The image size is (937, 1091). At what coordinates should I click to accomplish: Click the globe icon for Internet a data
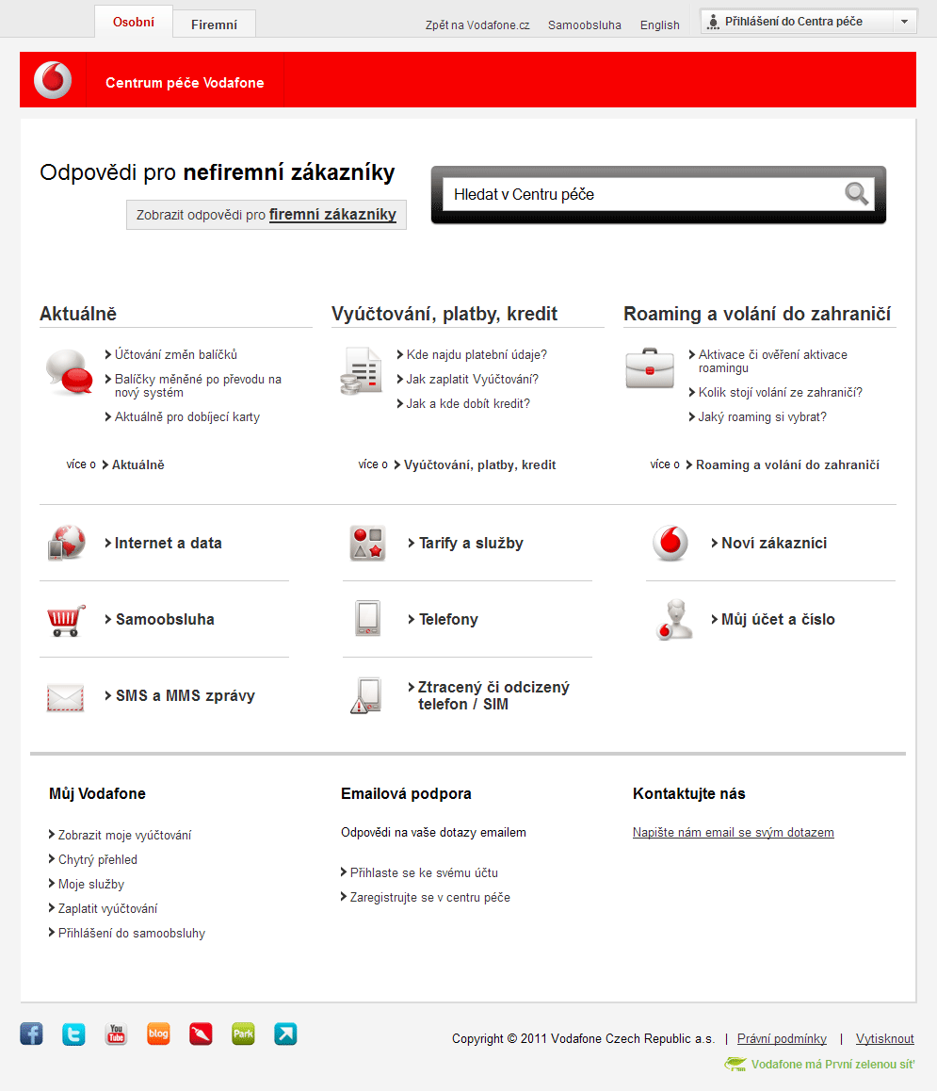click(67, 543)
